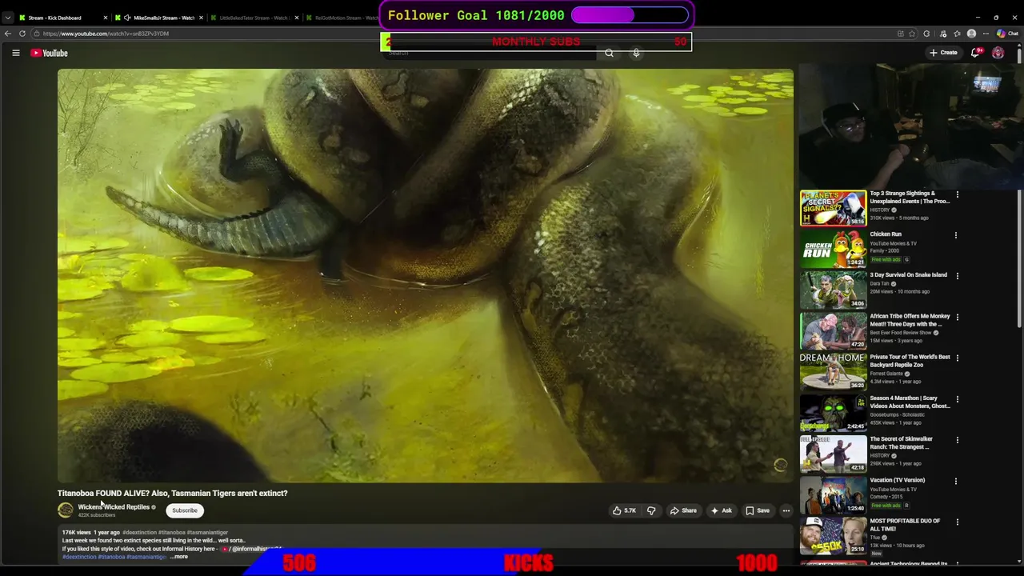
Task: Open options for 3 Day Survival video
Action: [x=956, y=276]
